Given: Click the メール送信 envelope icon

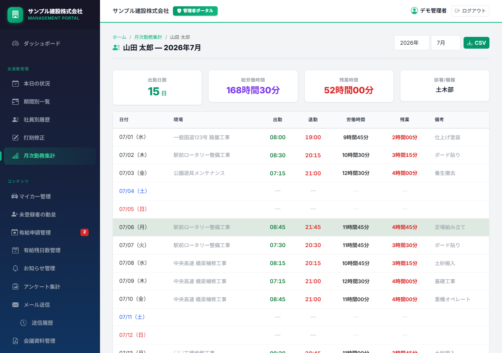Looking at the screenshot, I should tap(15, 305).
